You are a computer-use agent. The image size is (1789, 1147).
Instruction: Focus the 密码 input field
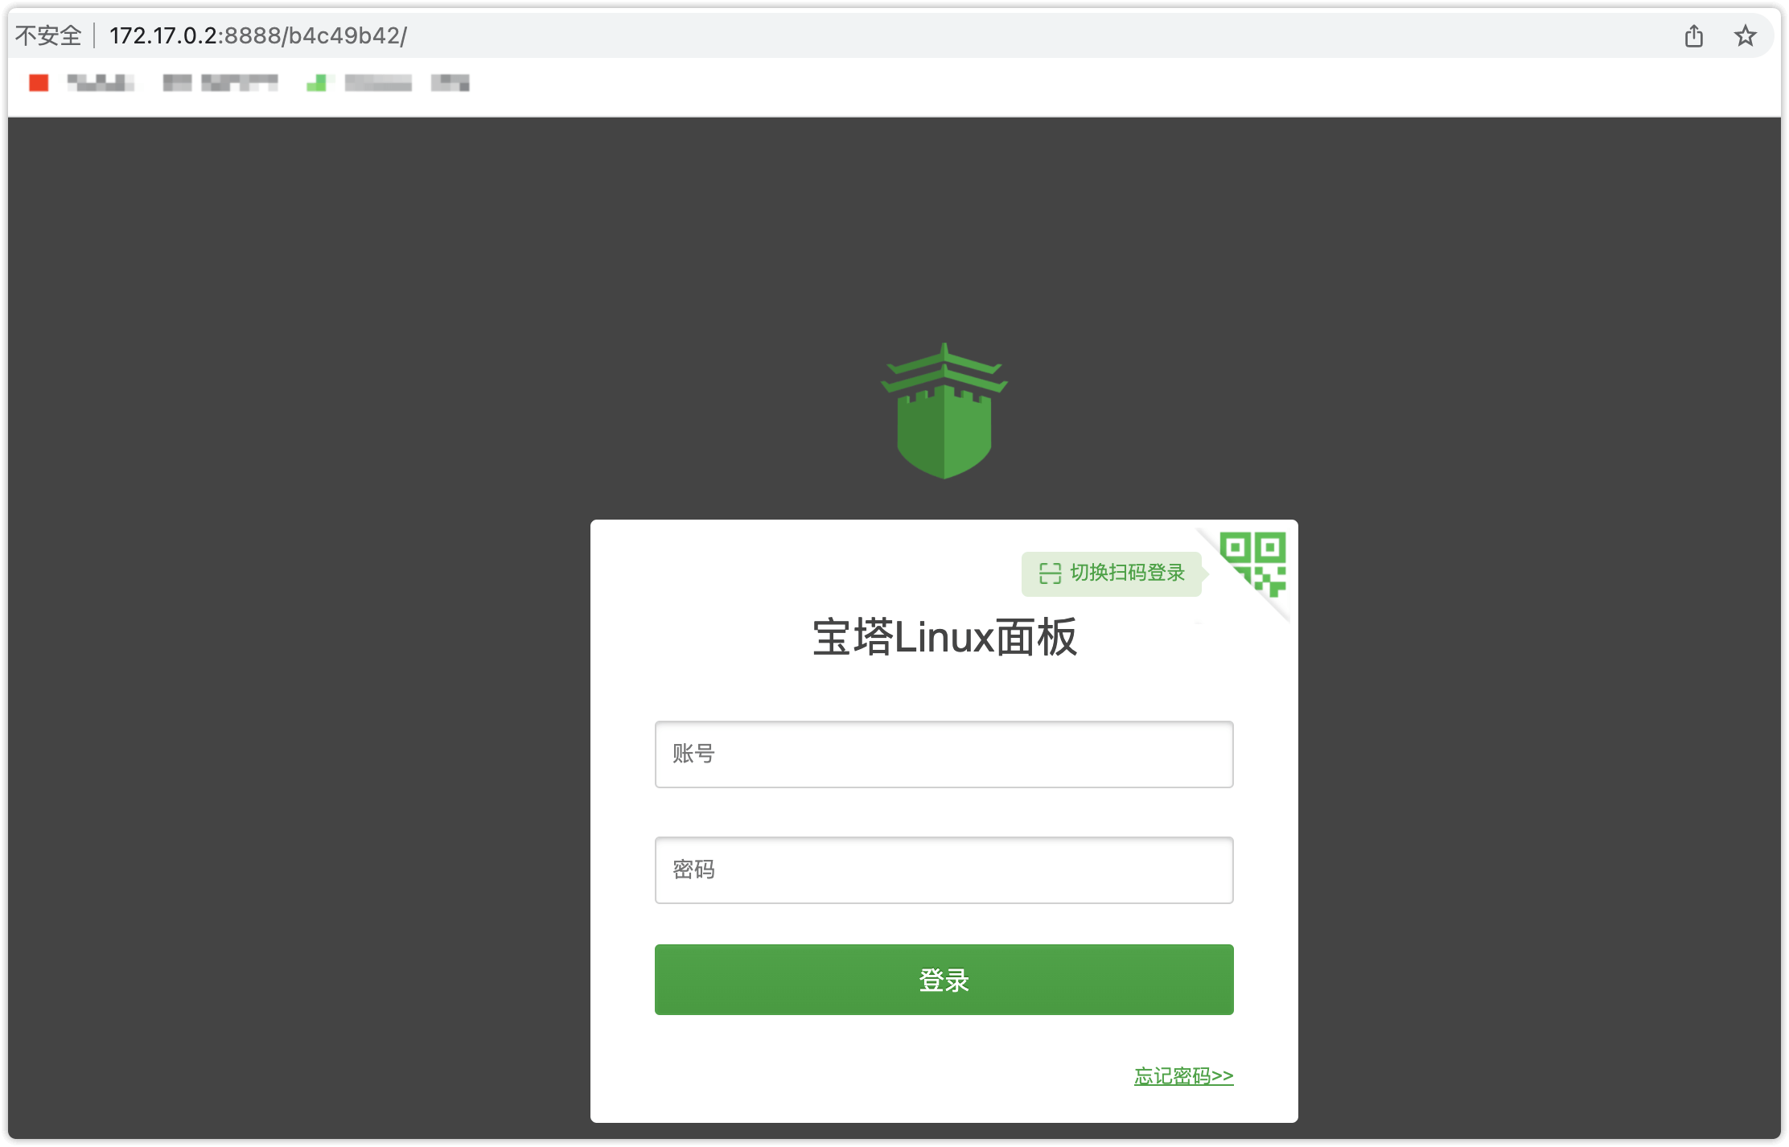point(944,869)
